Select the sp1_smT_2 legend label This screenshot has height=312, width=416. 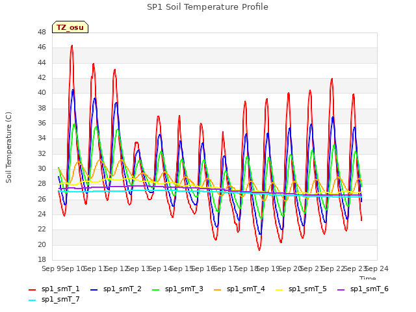(x=122, y=289)
